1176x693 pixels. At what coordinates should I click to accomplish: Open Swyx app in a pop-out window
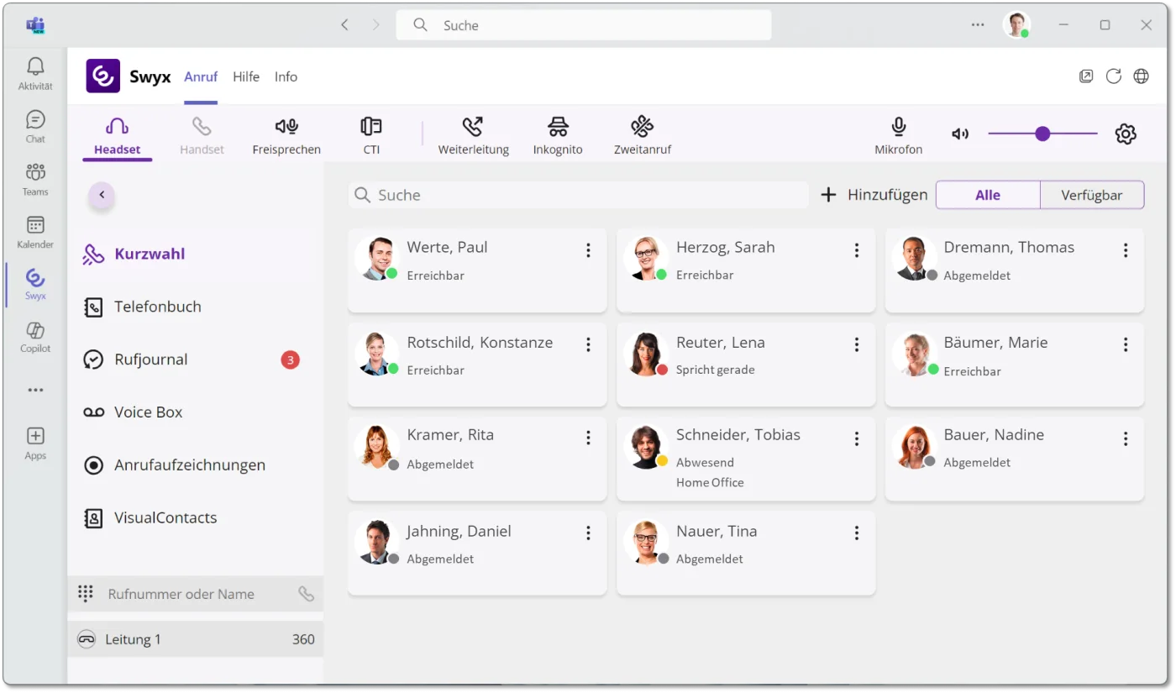[x=1086, y=76]
